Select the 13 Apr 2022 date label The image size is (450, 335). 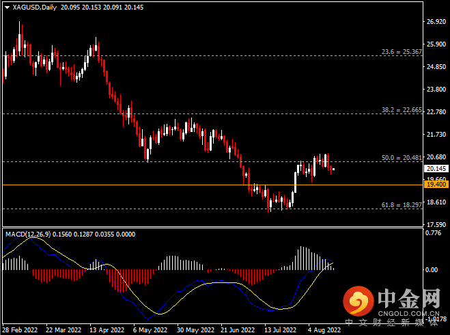pyautogui.click(x=107, y=330)
